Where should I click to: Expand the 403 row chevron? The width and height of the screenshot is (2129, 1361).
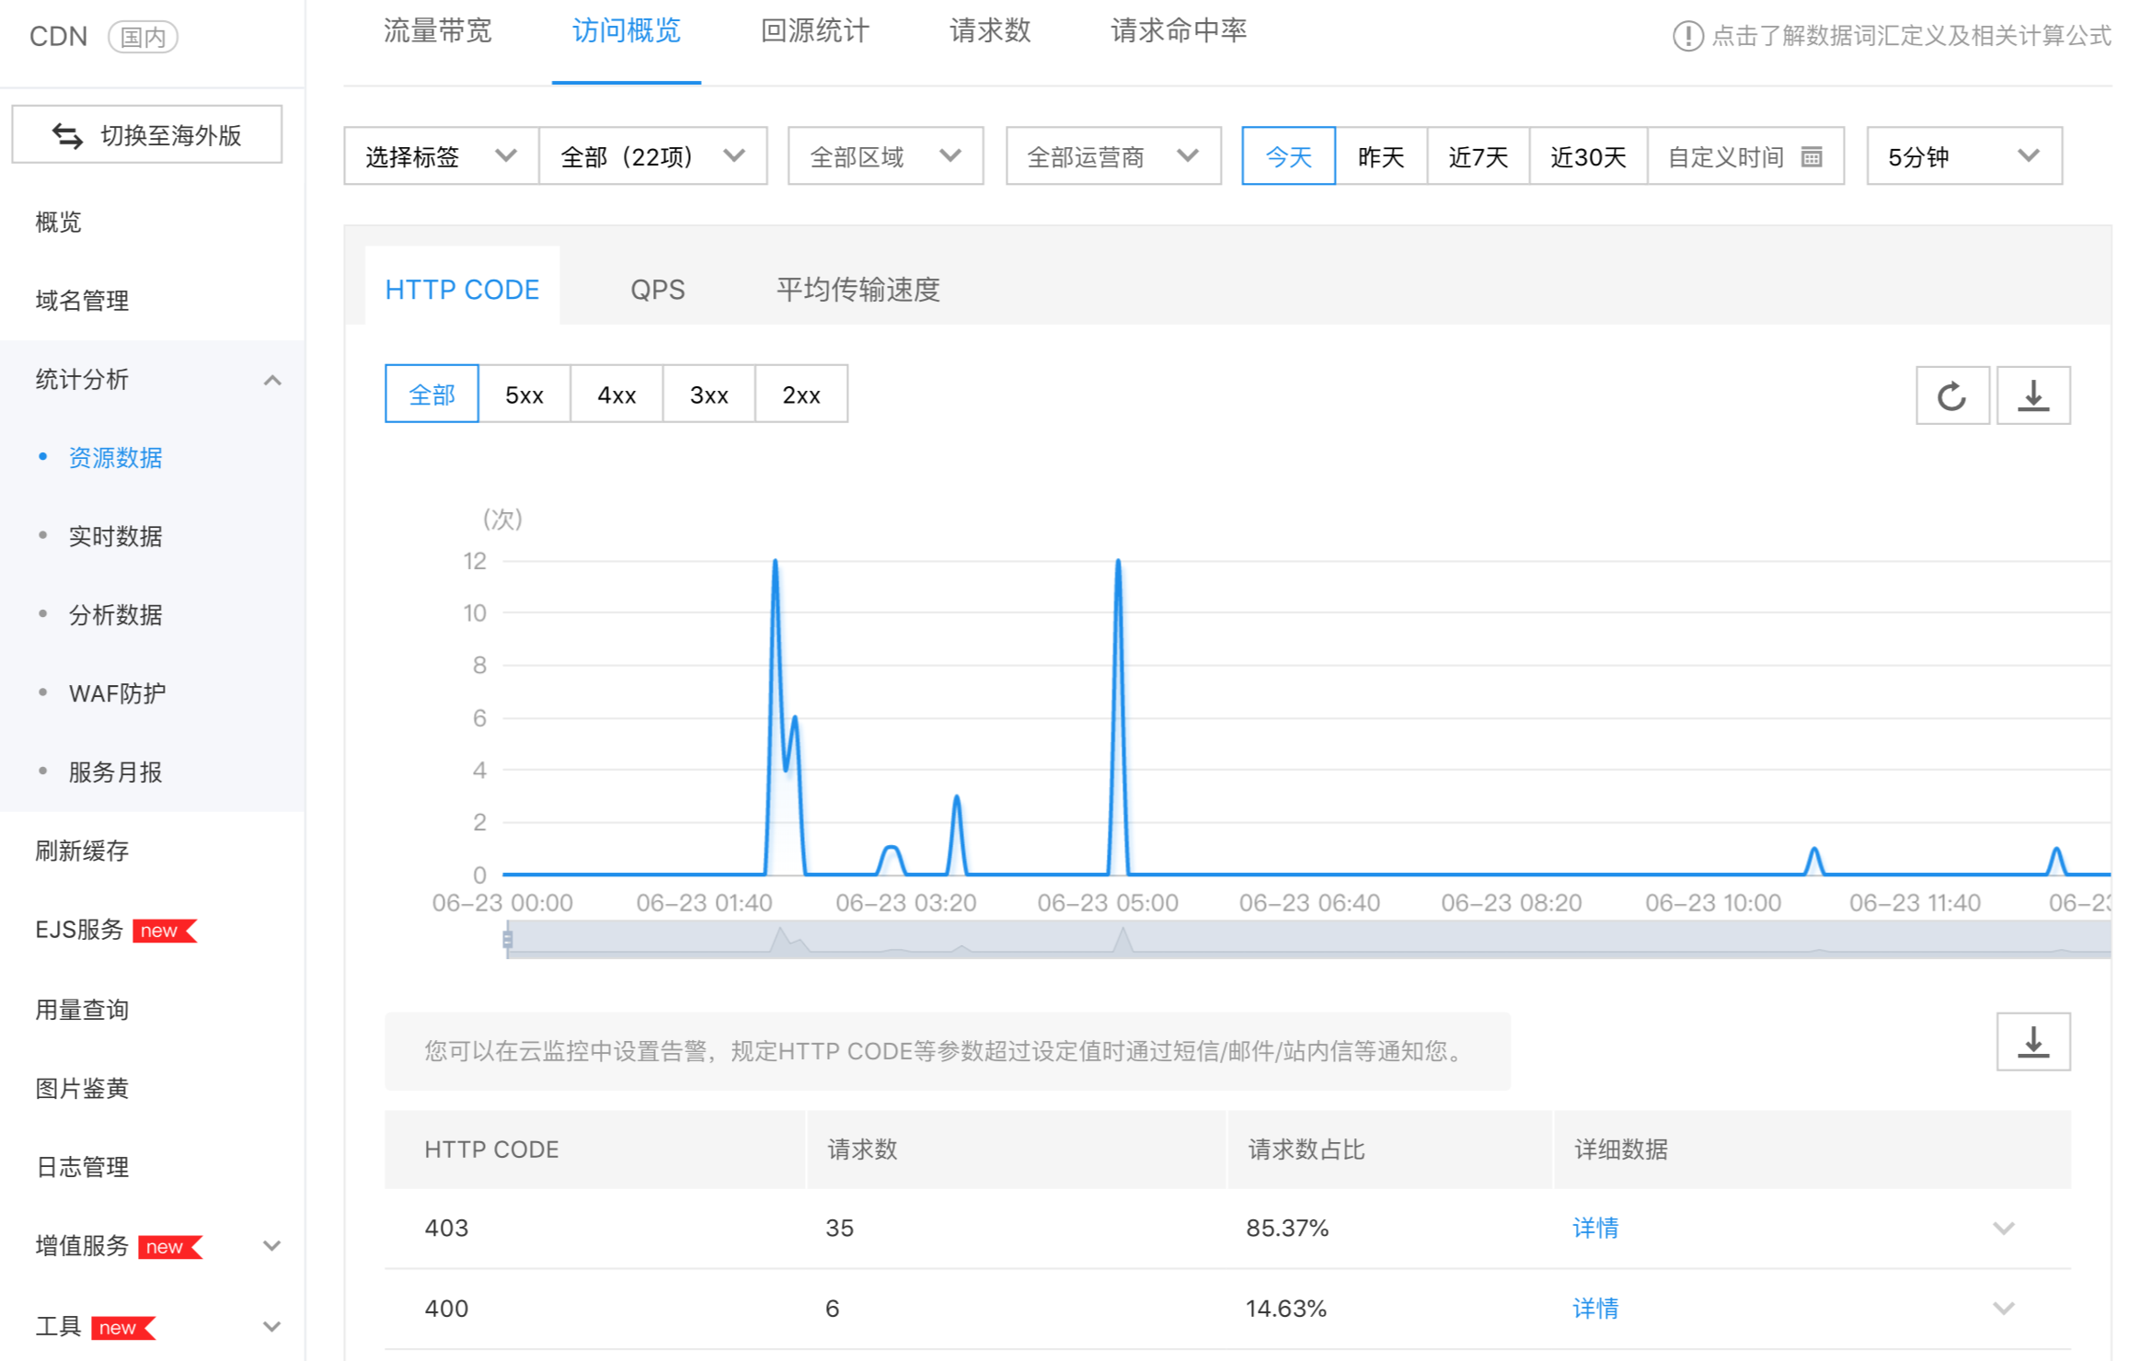click(x=2003, y=1229)
